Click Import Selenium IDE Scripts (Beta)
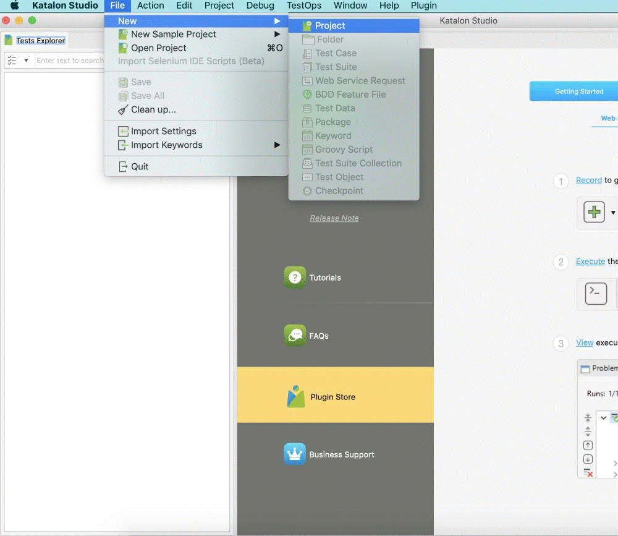The height and width of the screenshot is (536, 618). coord(197,61)
